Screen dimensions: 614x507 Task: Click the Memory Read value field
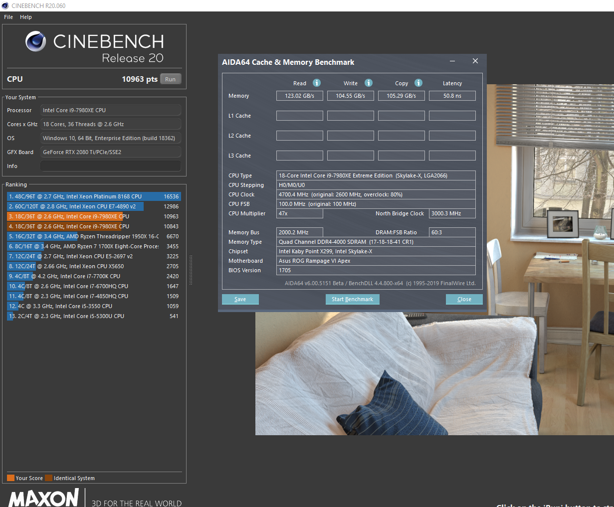pyautogui.click(x=300, y=96)
